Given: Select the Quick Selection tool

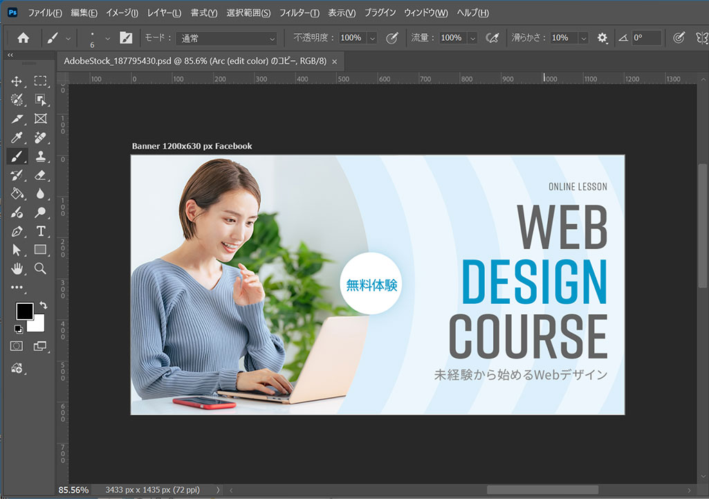Looking at the screenshot, I should click(17, 100).
